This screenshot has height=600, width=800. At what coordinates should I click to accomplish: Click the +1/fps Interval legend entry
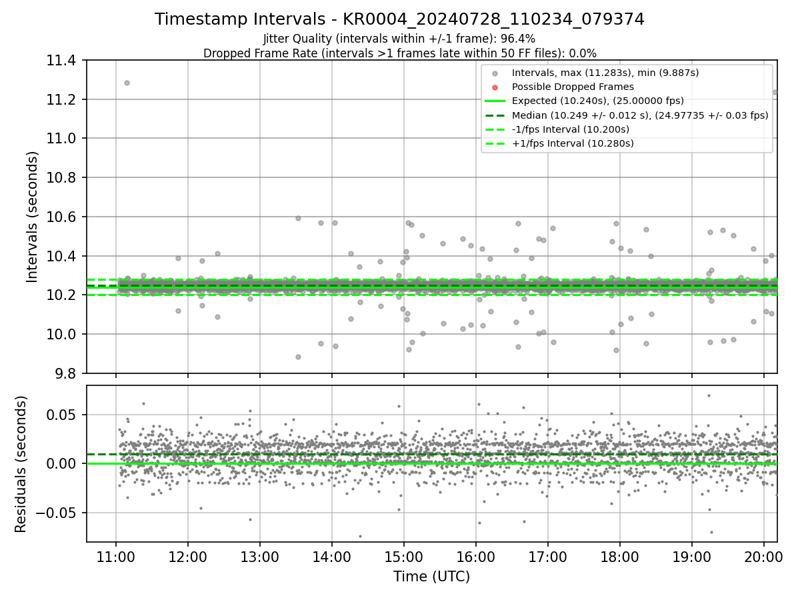(x=560, y=143)
